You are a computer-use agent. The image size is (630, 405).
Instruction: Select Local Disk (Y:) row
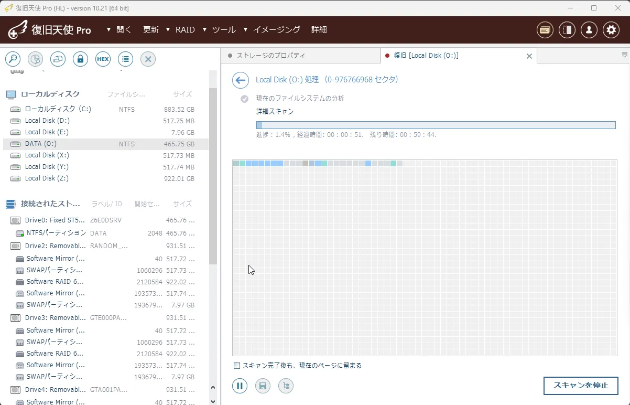(x=106, y=167)
